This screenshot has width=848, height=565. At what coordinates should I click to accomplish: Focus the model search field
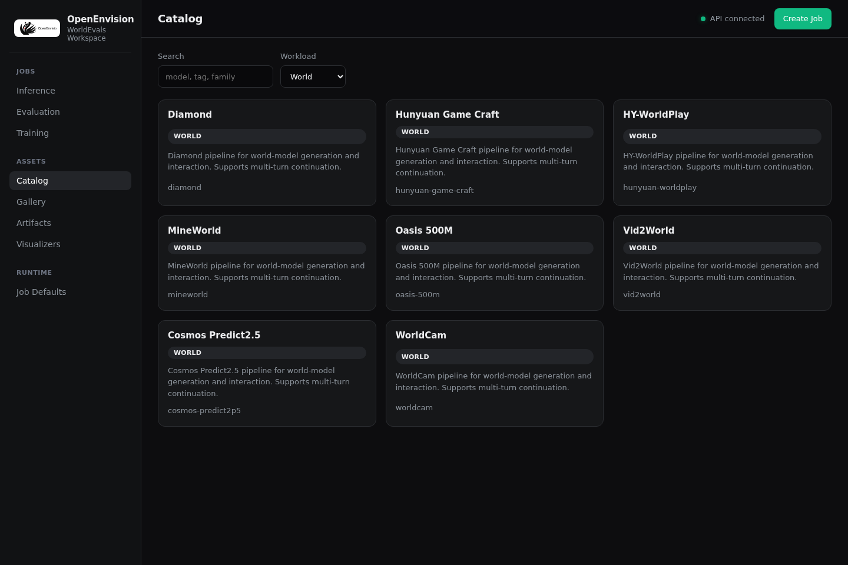pos(216,77)
